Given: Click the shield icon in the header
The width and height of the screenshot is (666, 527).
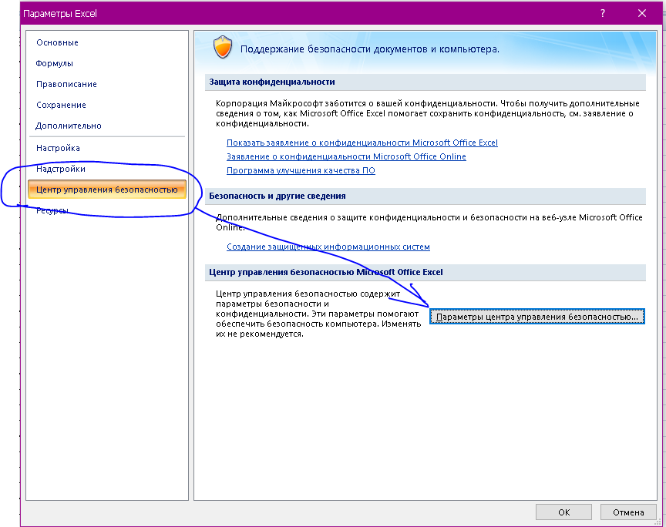Looking at the screenshot, I should click(222, 49).
